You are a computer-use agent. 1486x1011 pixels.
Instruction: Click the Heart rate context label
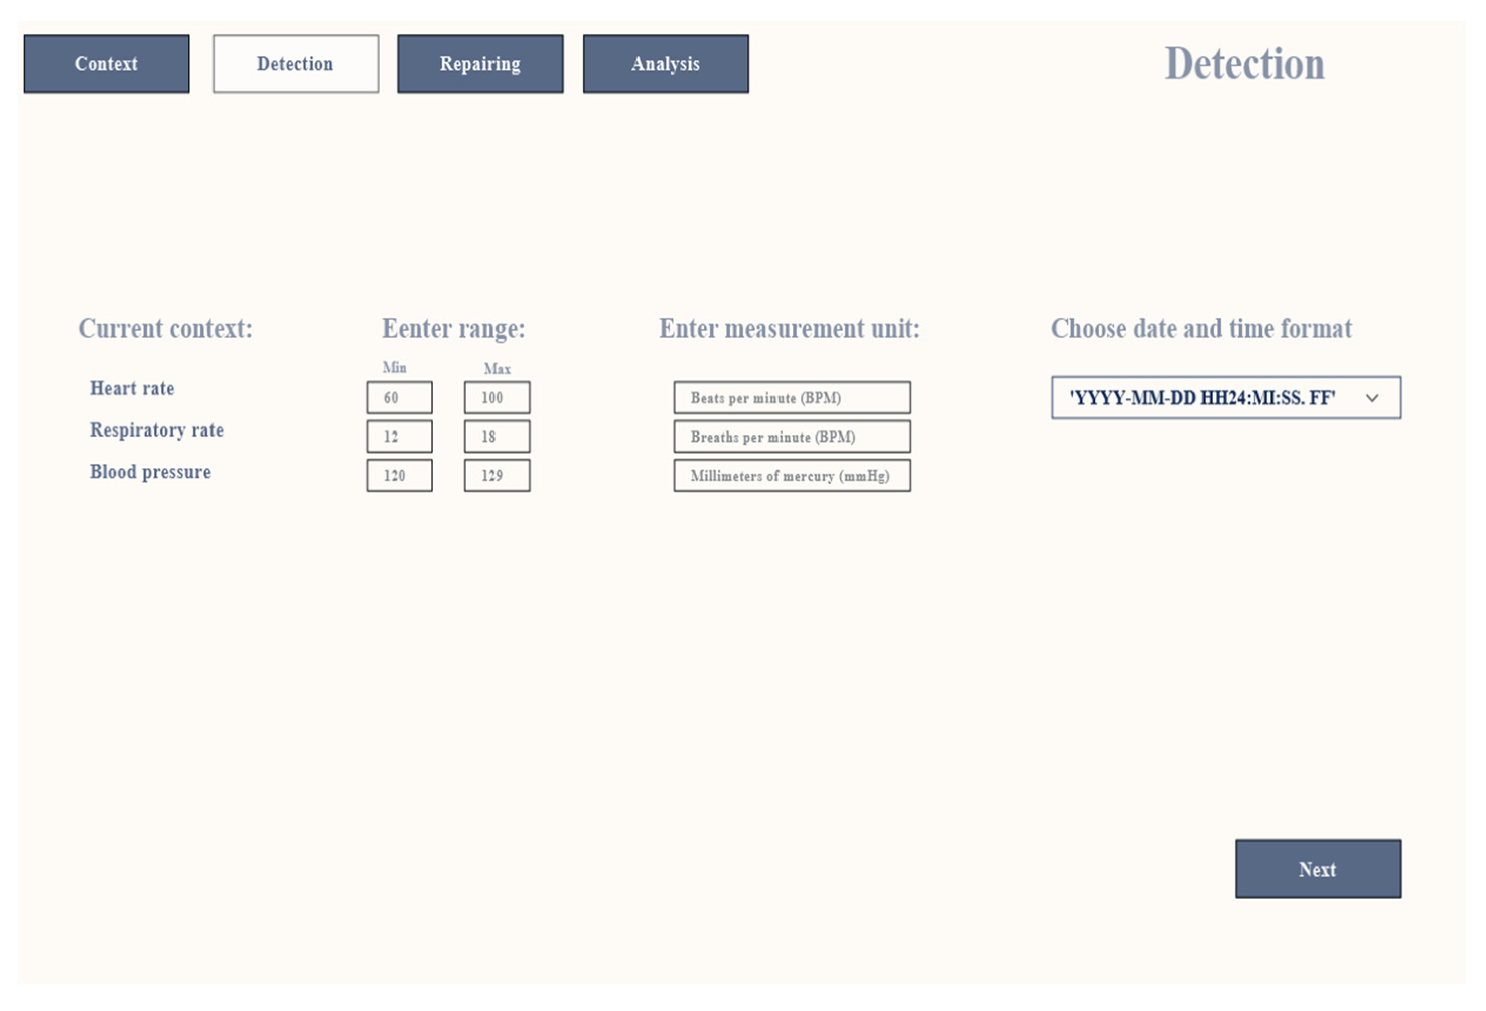[132, 388]
